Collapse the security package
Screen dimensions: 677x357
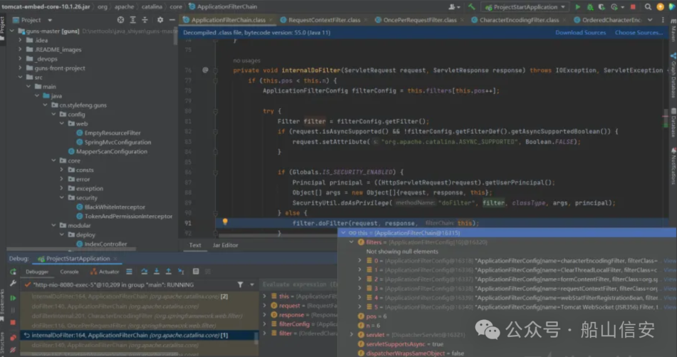coord(61,198)
